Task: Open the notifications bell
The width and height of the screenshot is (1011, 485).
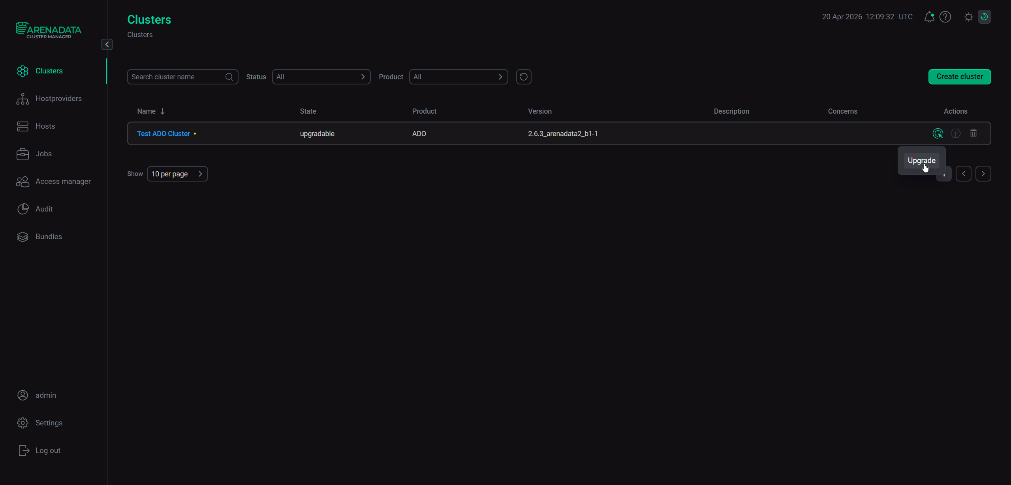Action: click(929, 17)
